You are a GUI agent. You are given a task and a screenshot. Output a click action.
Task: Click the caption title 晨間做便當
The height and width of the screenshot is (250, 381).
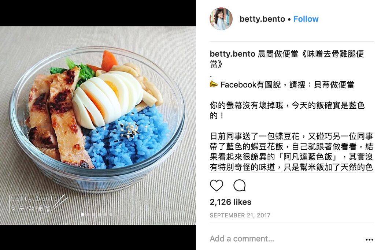pyautogui.click(x=278, y=54)
